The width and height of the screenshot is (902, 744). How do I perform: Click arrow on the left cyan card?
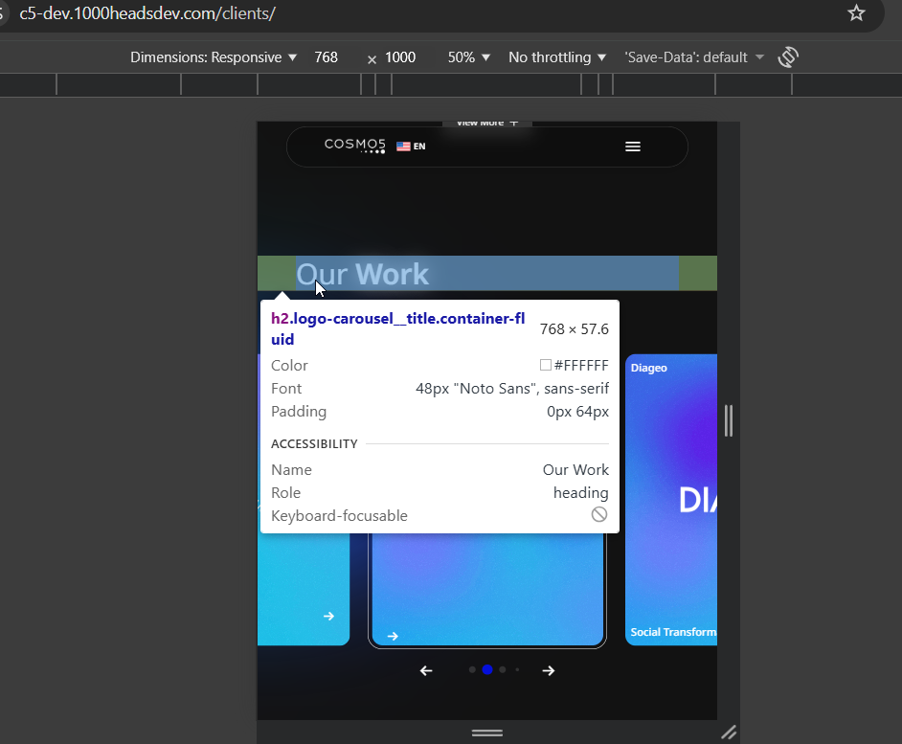click(x=328, y=617)
